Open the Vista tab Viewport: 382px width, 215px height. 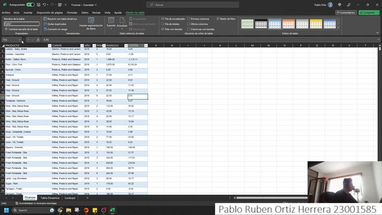click(107, 13)
